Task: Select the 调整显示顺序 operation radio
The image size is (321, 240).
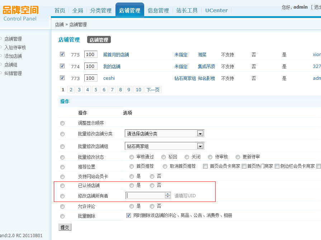Action: point(62,123)
